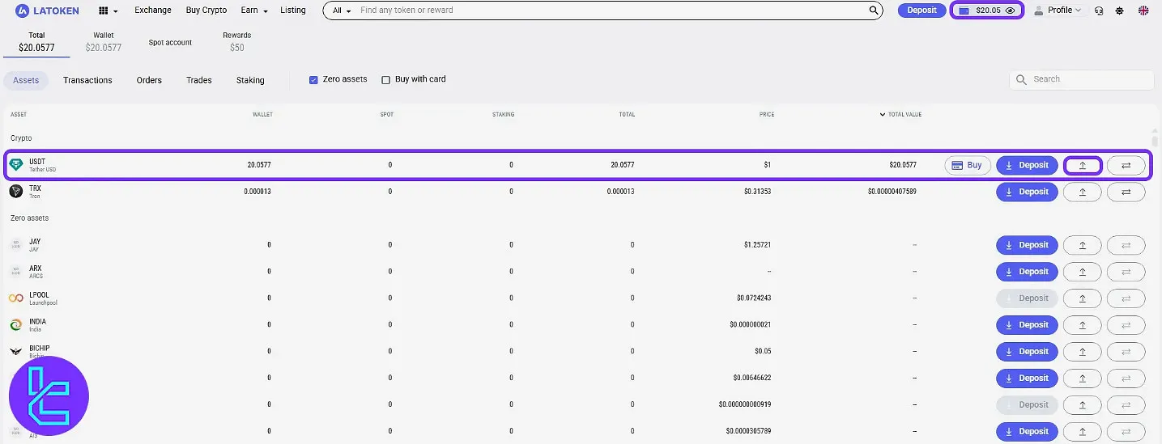Click the Deposit button in top bar
Screen dimensions: 1162x444
click(x=922, y=11)
